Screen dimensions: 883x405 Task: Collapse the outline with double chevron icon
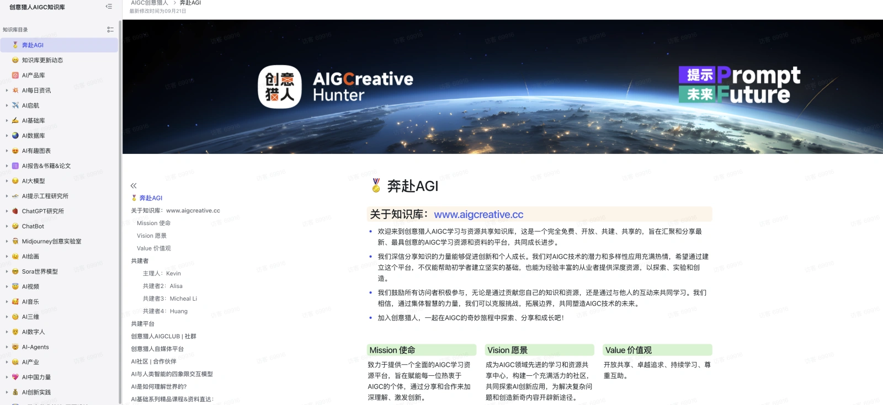click(x=134, y=186)
